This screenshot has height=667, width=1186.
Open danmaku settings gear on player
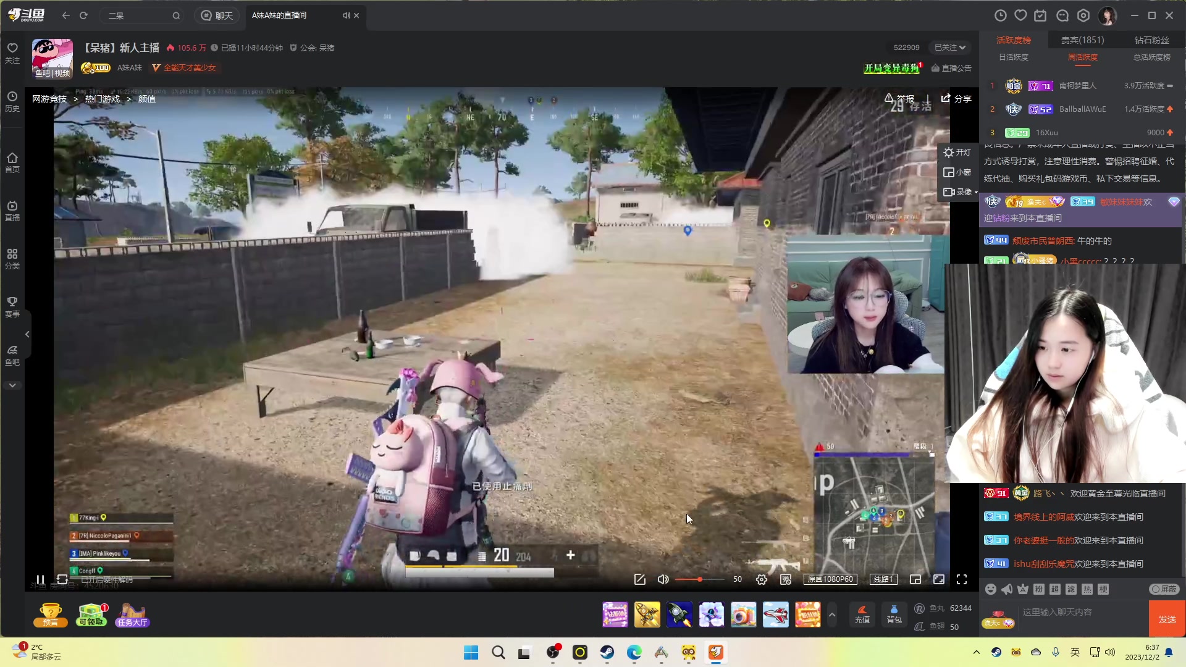(762, 579)
